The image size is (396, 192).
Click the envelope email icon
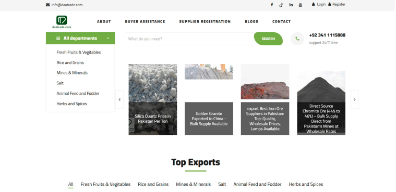[47, 5]
